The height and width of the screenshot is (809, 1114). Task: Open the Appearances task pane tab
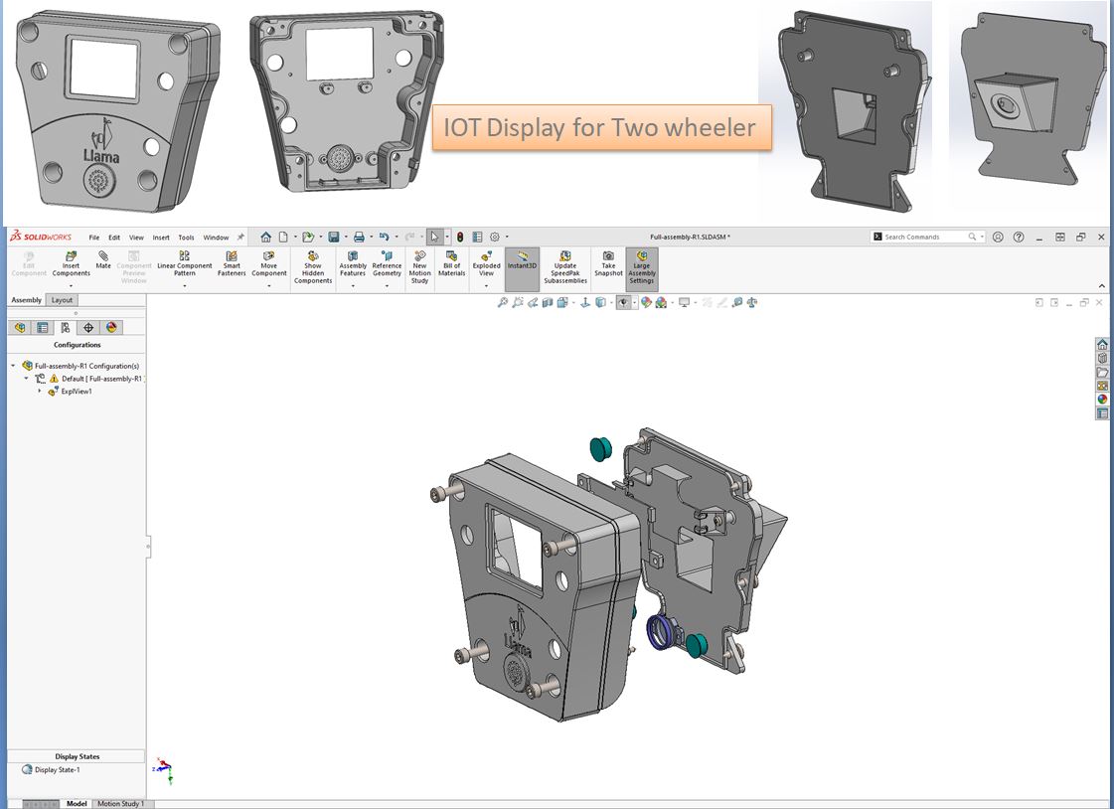pos(1102,400)
